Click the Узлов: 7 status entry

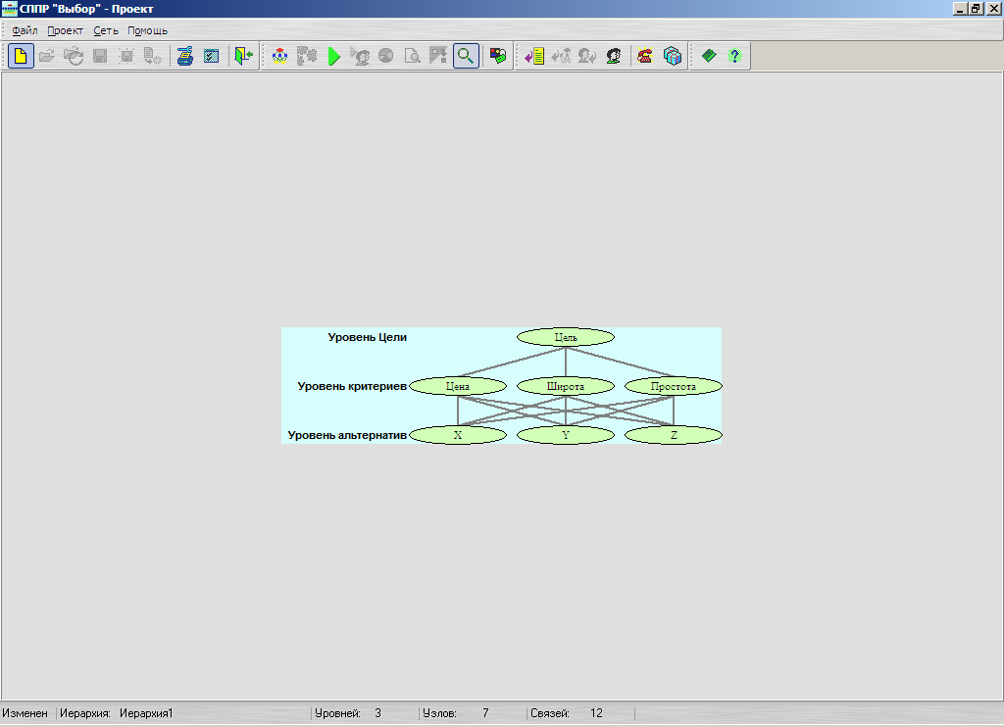(x=455, y=713)
